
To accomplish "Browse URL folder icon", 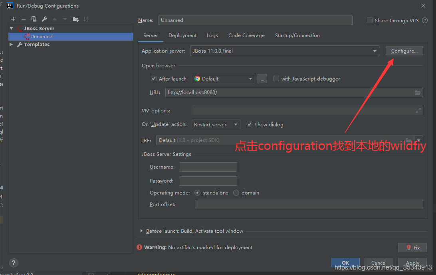I will (418, 92).
